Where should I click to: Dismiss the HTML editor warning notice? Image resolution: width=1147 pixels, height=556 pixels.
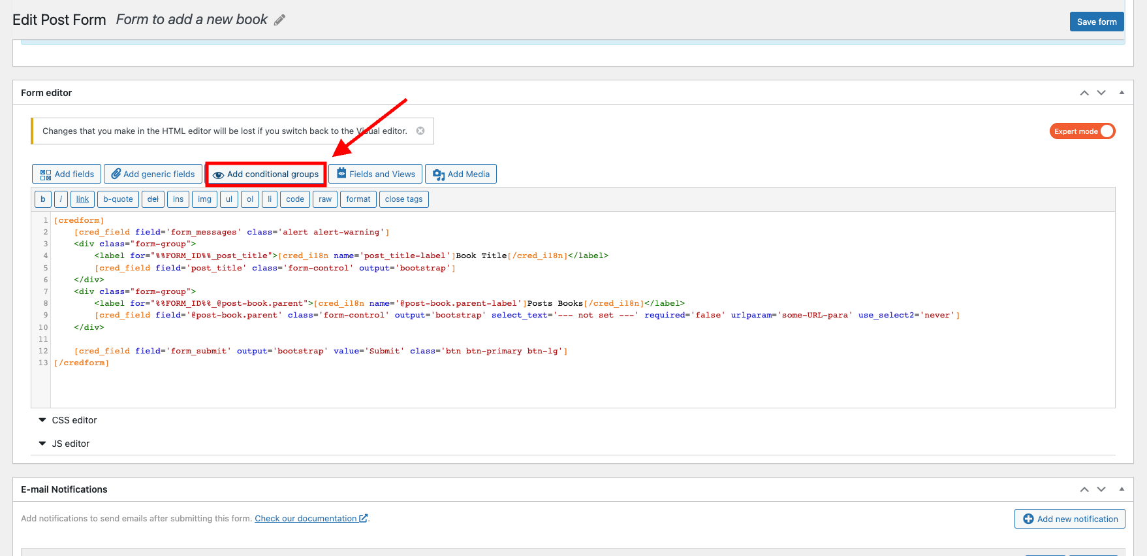420,131
